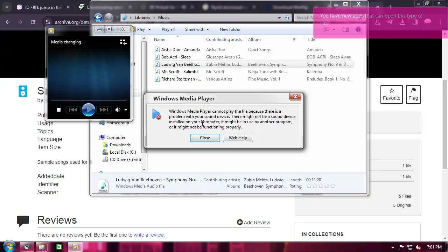The height and width of the screenshot is (252, 448).
Task: Click the muted volume icon in system tray
Action: [418, 247]
